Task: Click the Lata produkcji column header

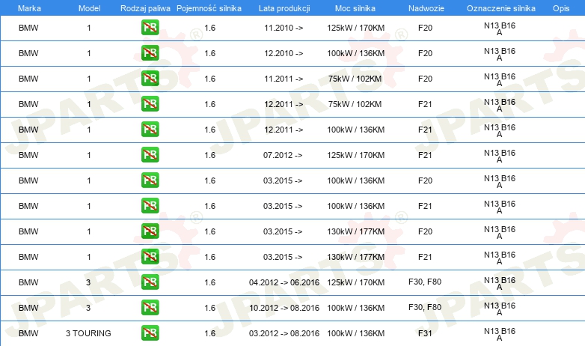Action: [284, 8]
